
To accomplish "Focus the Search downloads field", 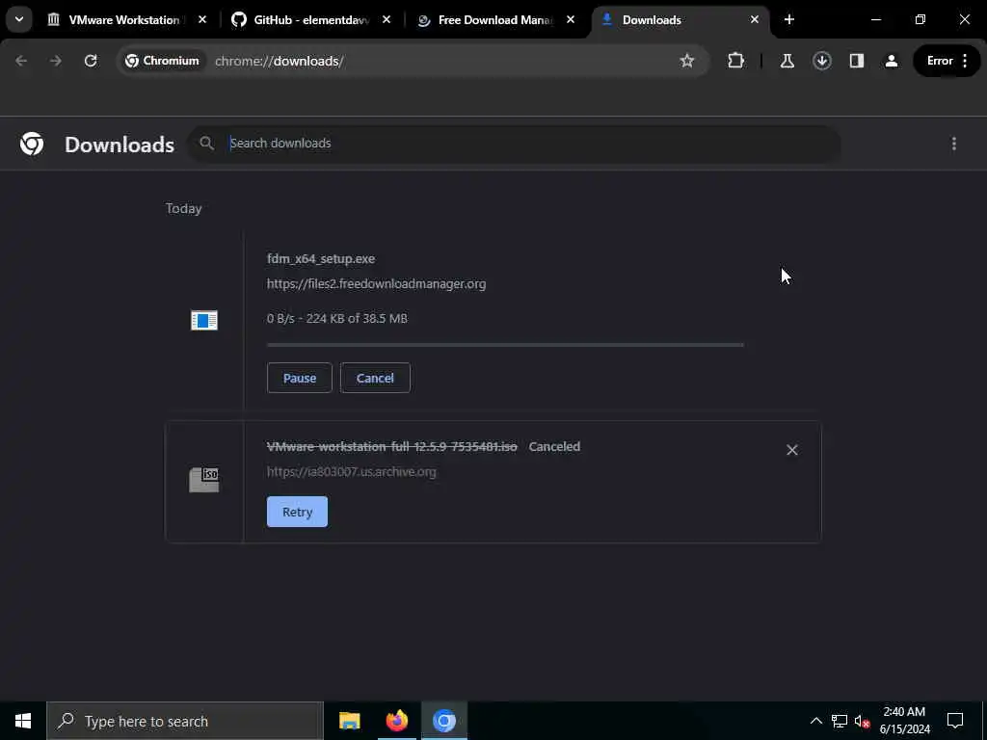I will coord(514,144).
